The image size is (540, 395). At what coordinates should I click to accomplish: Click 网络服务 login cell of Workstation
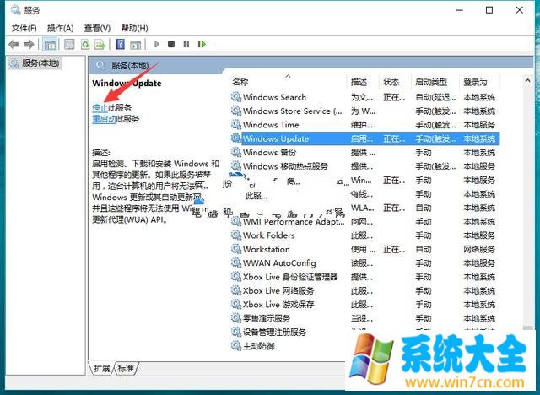(x=479, y=249)
